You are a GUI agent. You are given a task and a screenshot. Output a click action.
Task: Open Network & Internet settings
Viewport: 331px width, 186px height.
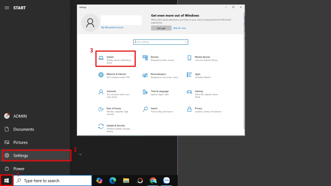(116, 75)
